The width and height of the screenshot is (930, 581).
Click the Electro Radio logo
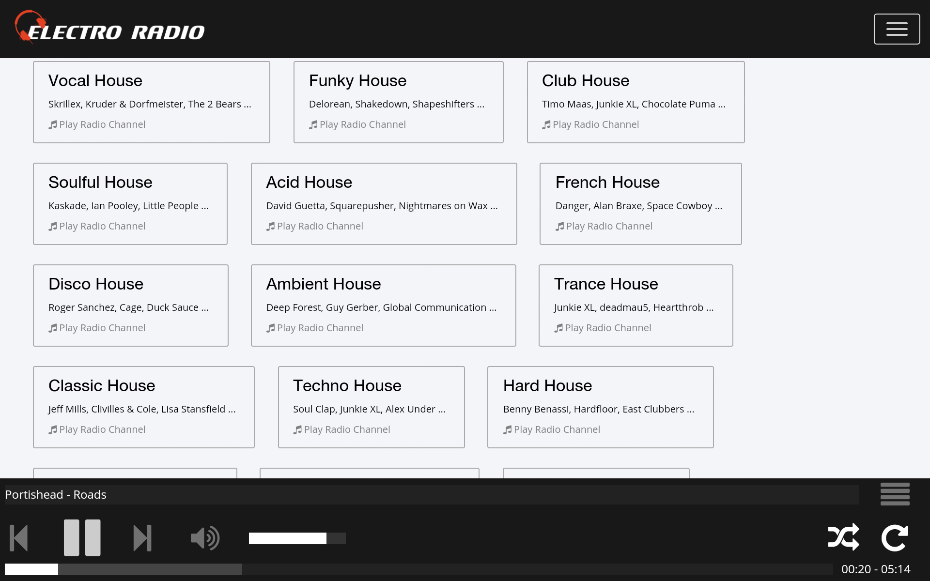tap(109, 28)
